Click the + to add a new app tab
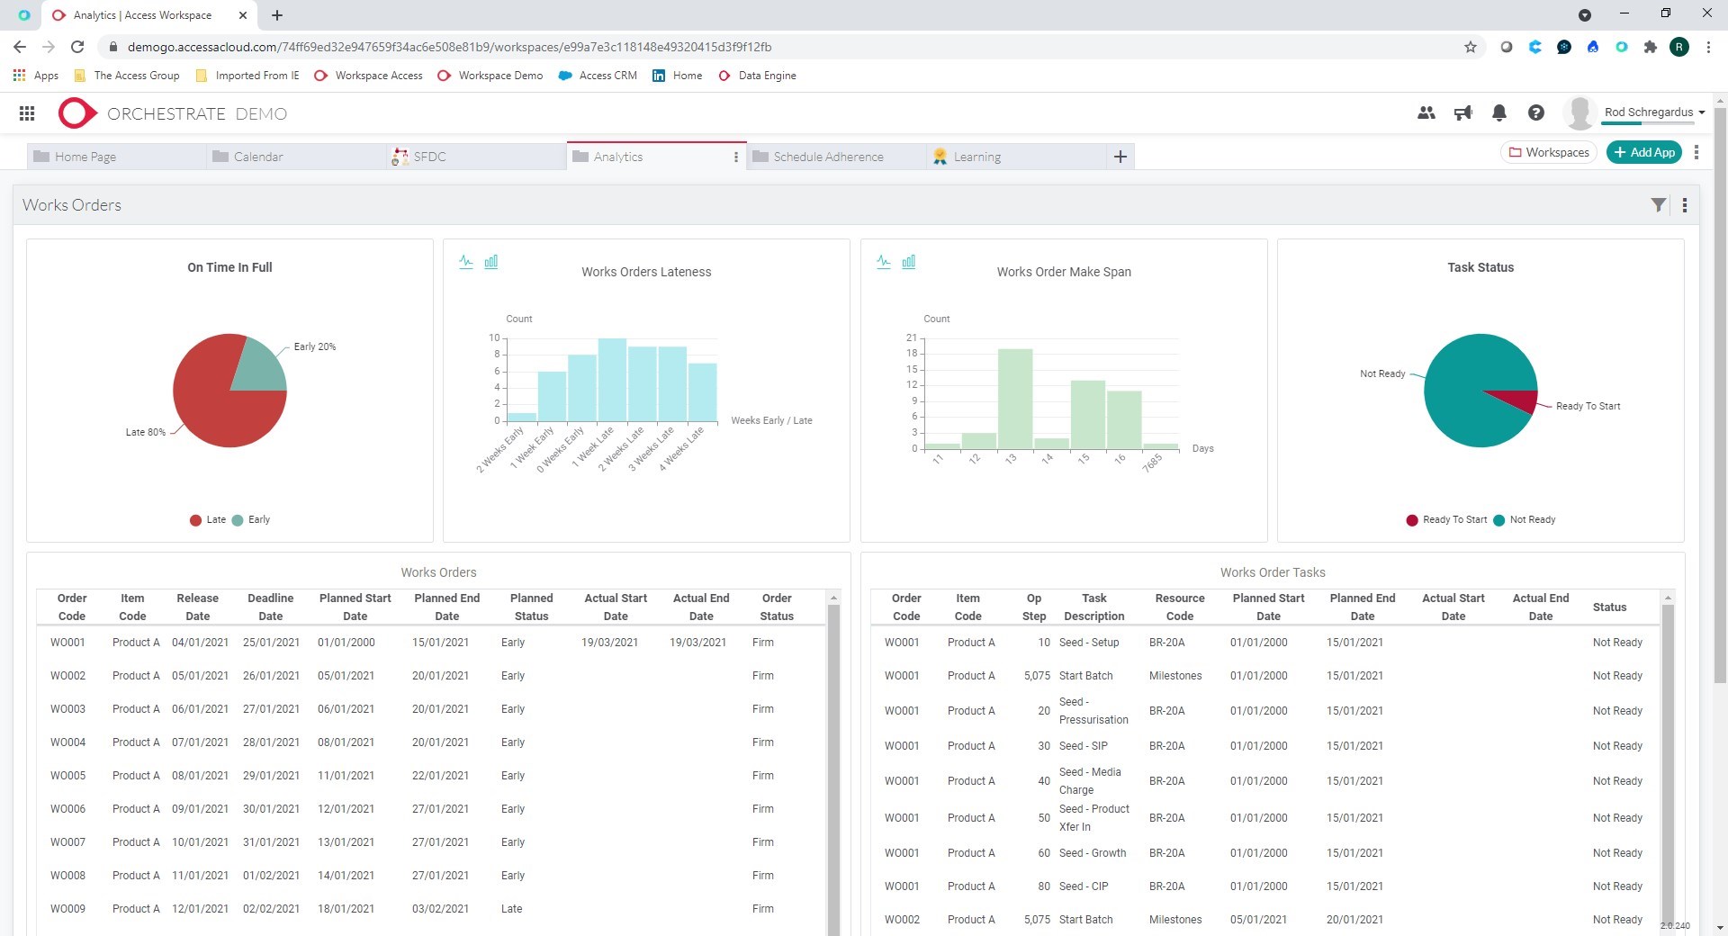Image resolution: width=1728 pixels, height=936 pixels. (1121, 156)
